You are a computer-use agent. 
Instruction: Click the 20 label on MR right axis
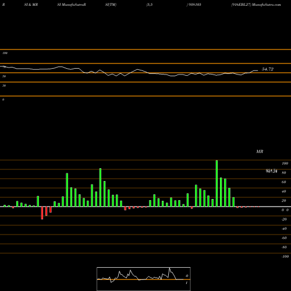(284, 201)
